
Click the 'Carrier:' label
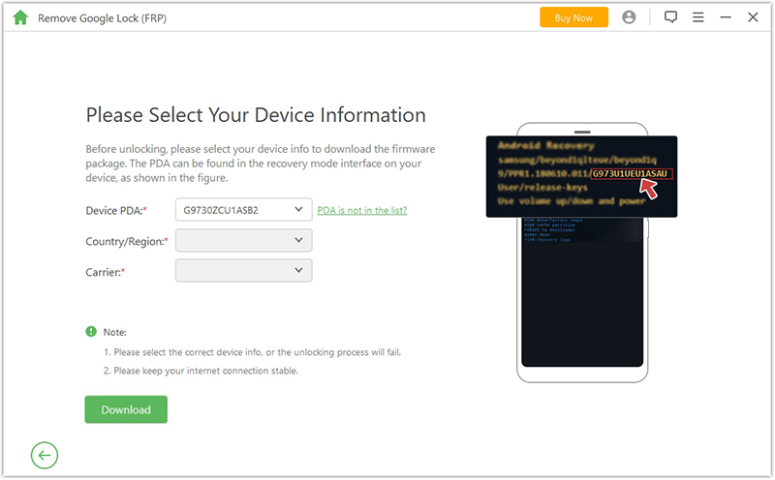[x=106, y=272]
